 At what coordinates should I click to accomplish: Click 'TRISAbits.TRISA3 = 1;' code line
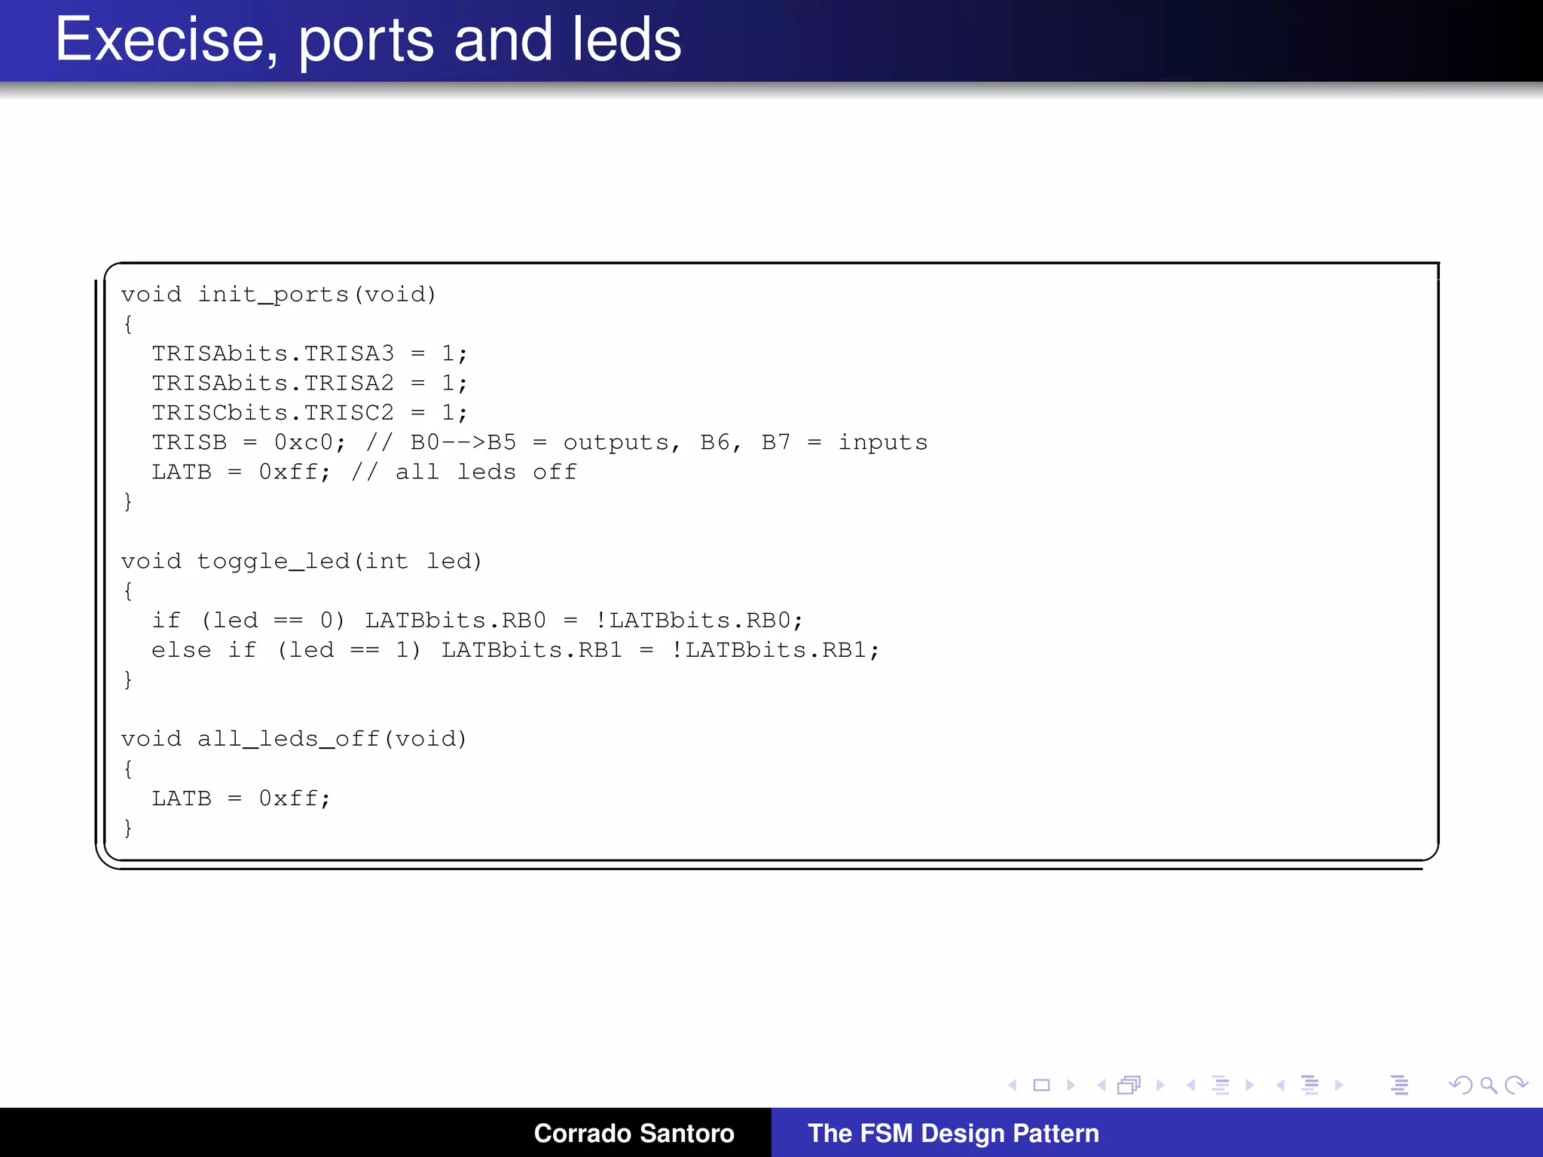click(310, 353)
